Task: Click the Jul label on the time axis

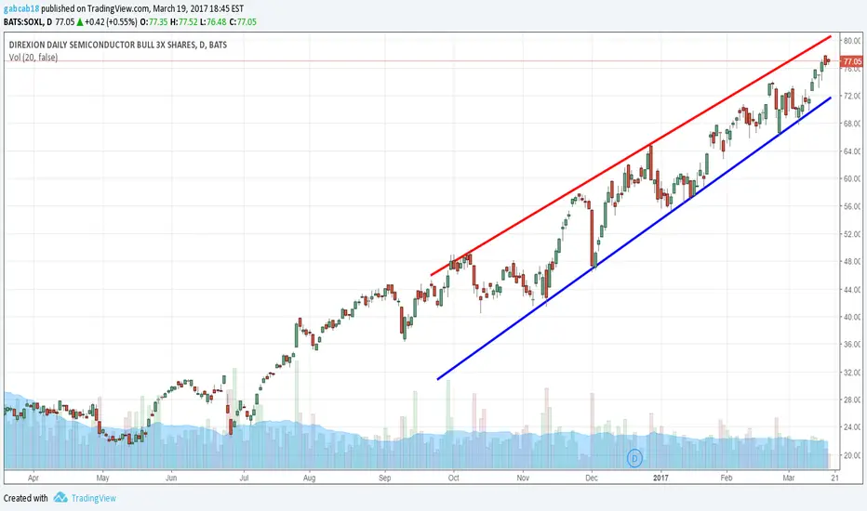Action: coord(244,478)
